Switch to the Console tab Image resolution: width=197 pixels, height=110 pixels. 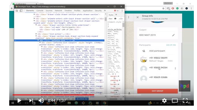[40, 11]
